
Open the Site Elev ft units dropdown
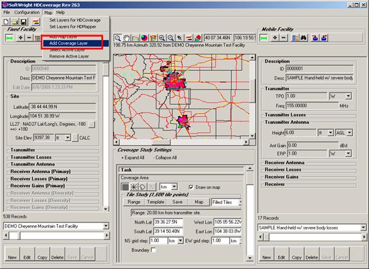67,137
